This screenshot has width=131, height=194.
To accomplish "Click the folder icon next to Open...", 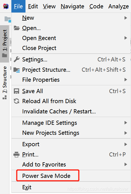I will click(x=17, y=28).
